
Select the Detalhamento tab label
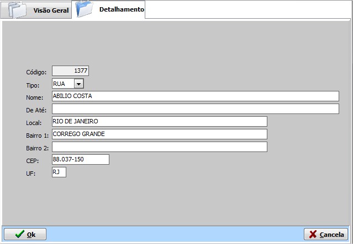(122, 10)
